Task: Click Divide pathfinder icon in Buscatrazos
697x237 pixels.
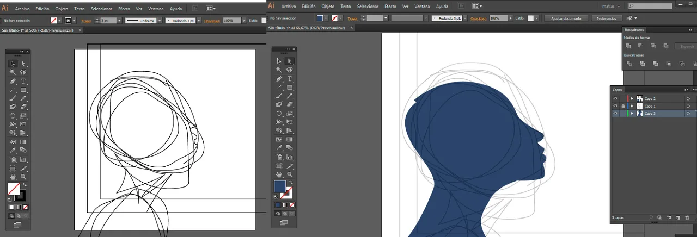Action: click(x=629, y=64)
